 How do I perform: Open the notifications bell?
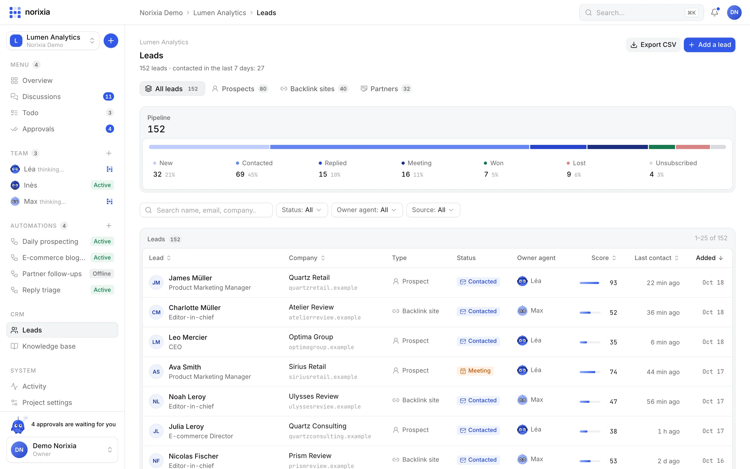pyautogui.click(x=715, y=13)
